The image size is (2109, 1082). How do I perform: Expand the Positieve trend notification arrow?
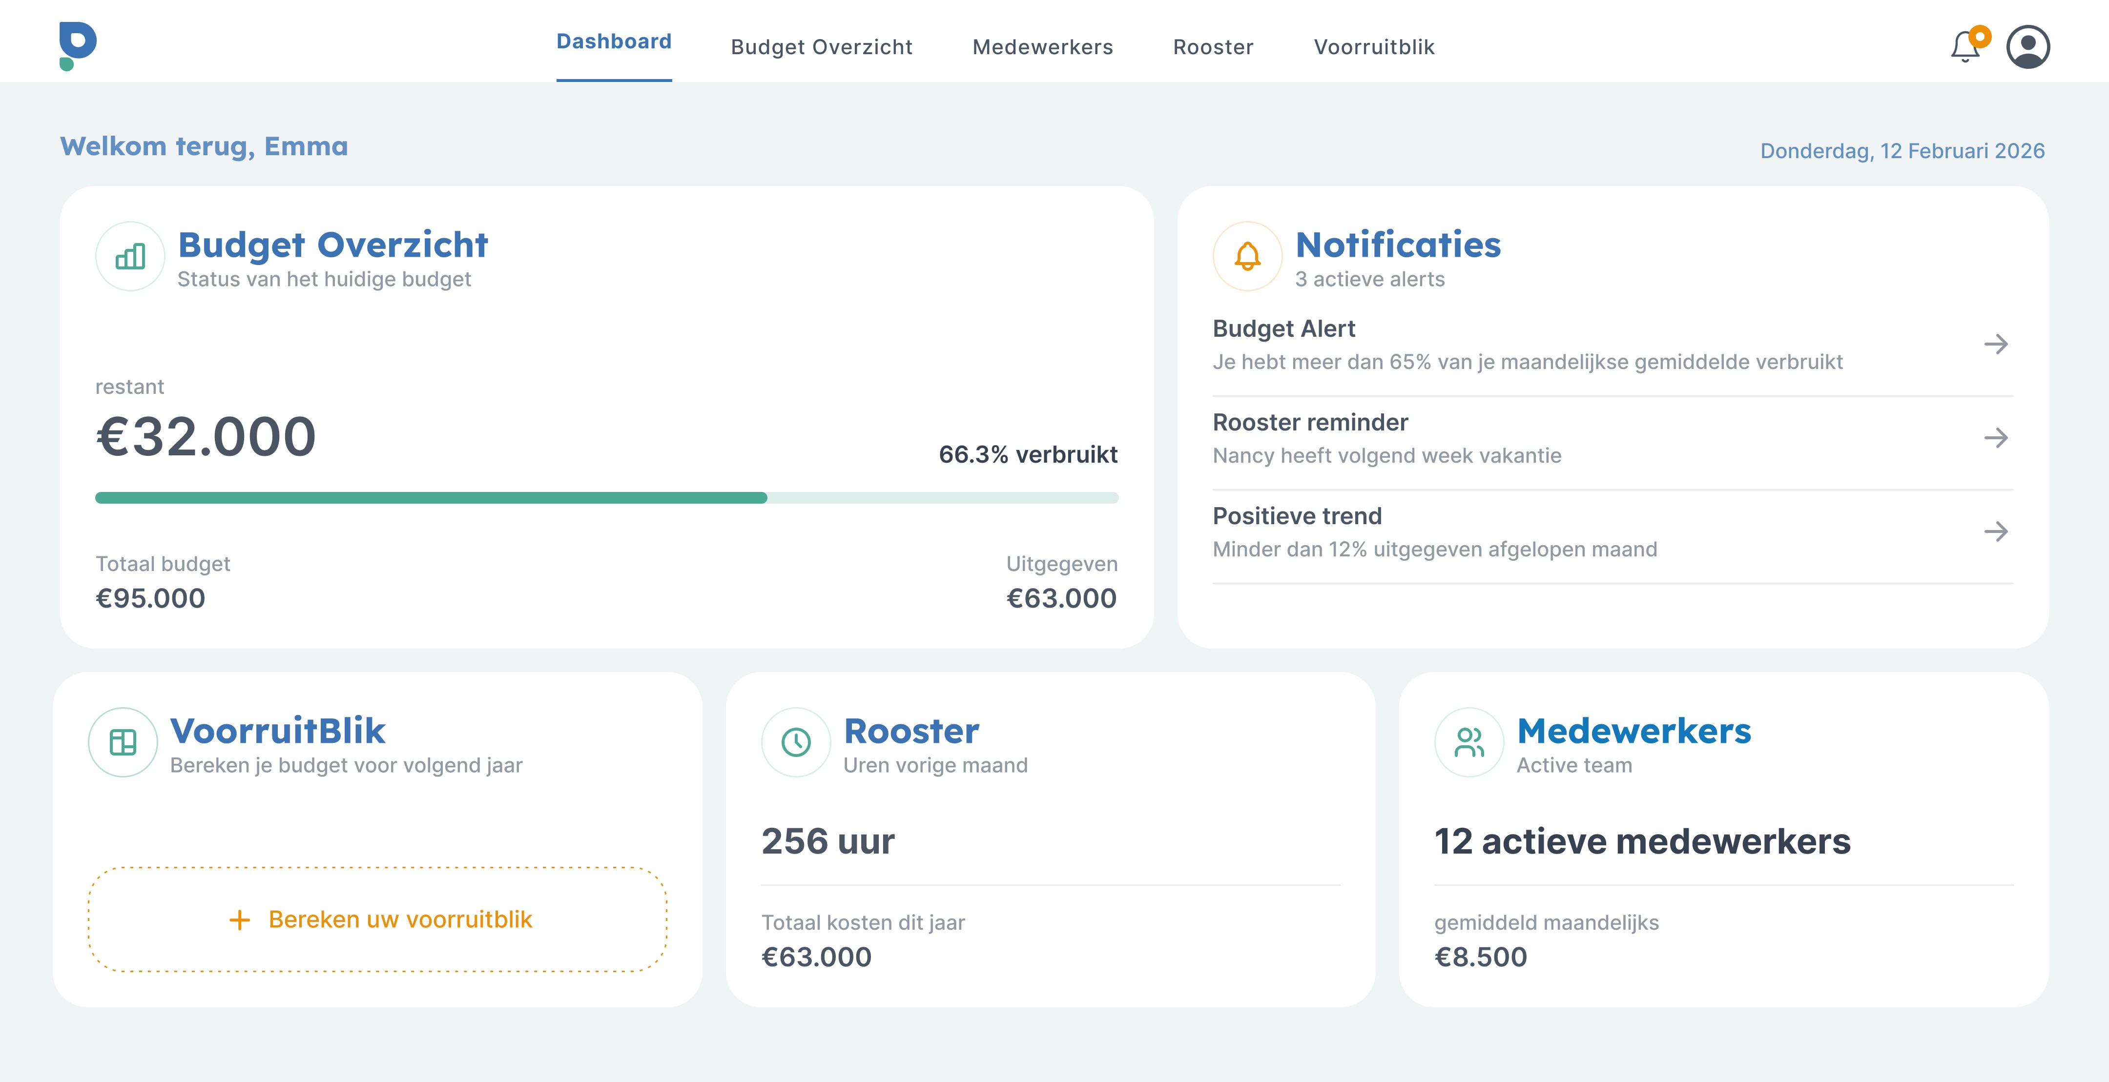1998,531
